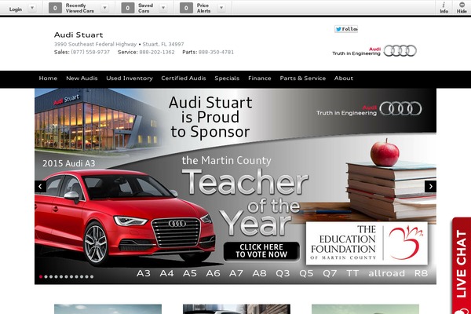This screenshot has width=471, height=314.
Task: Click the Parts phone number 888-350-4781
Action: tap(216, 53)
